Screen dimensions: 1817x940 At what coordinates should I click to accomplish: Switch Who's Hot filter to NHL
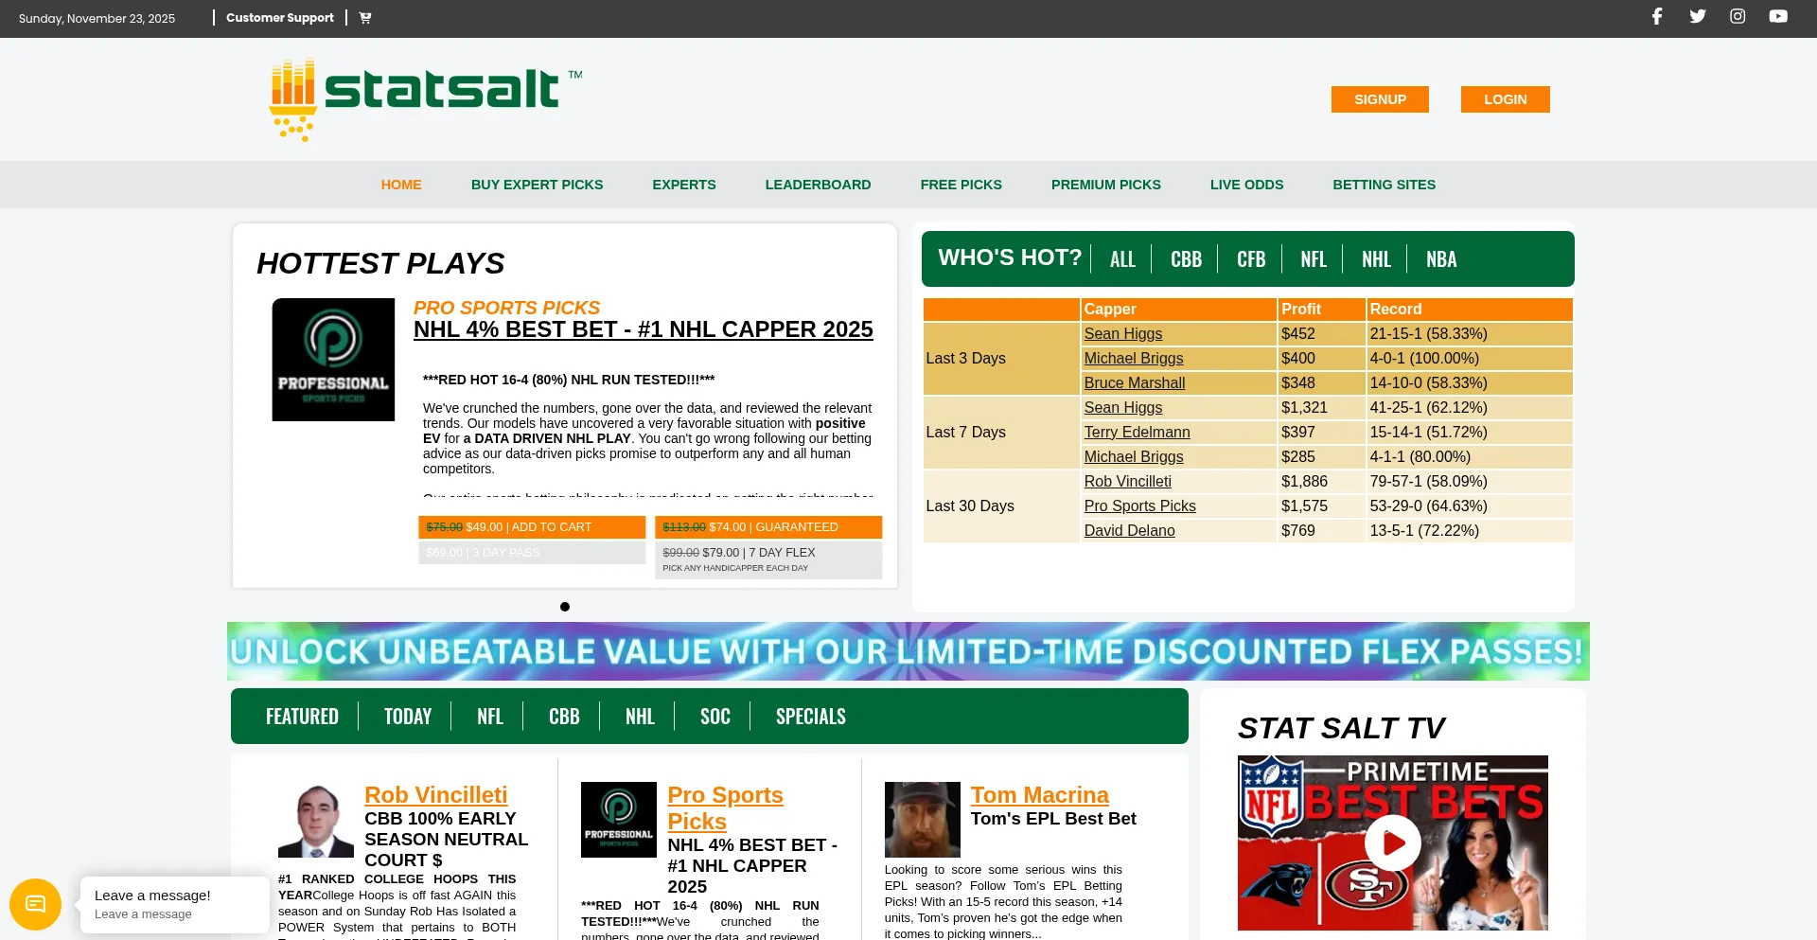[1376, 259]
